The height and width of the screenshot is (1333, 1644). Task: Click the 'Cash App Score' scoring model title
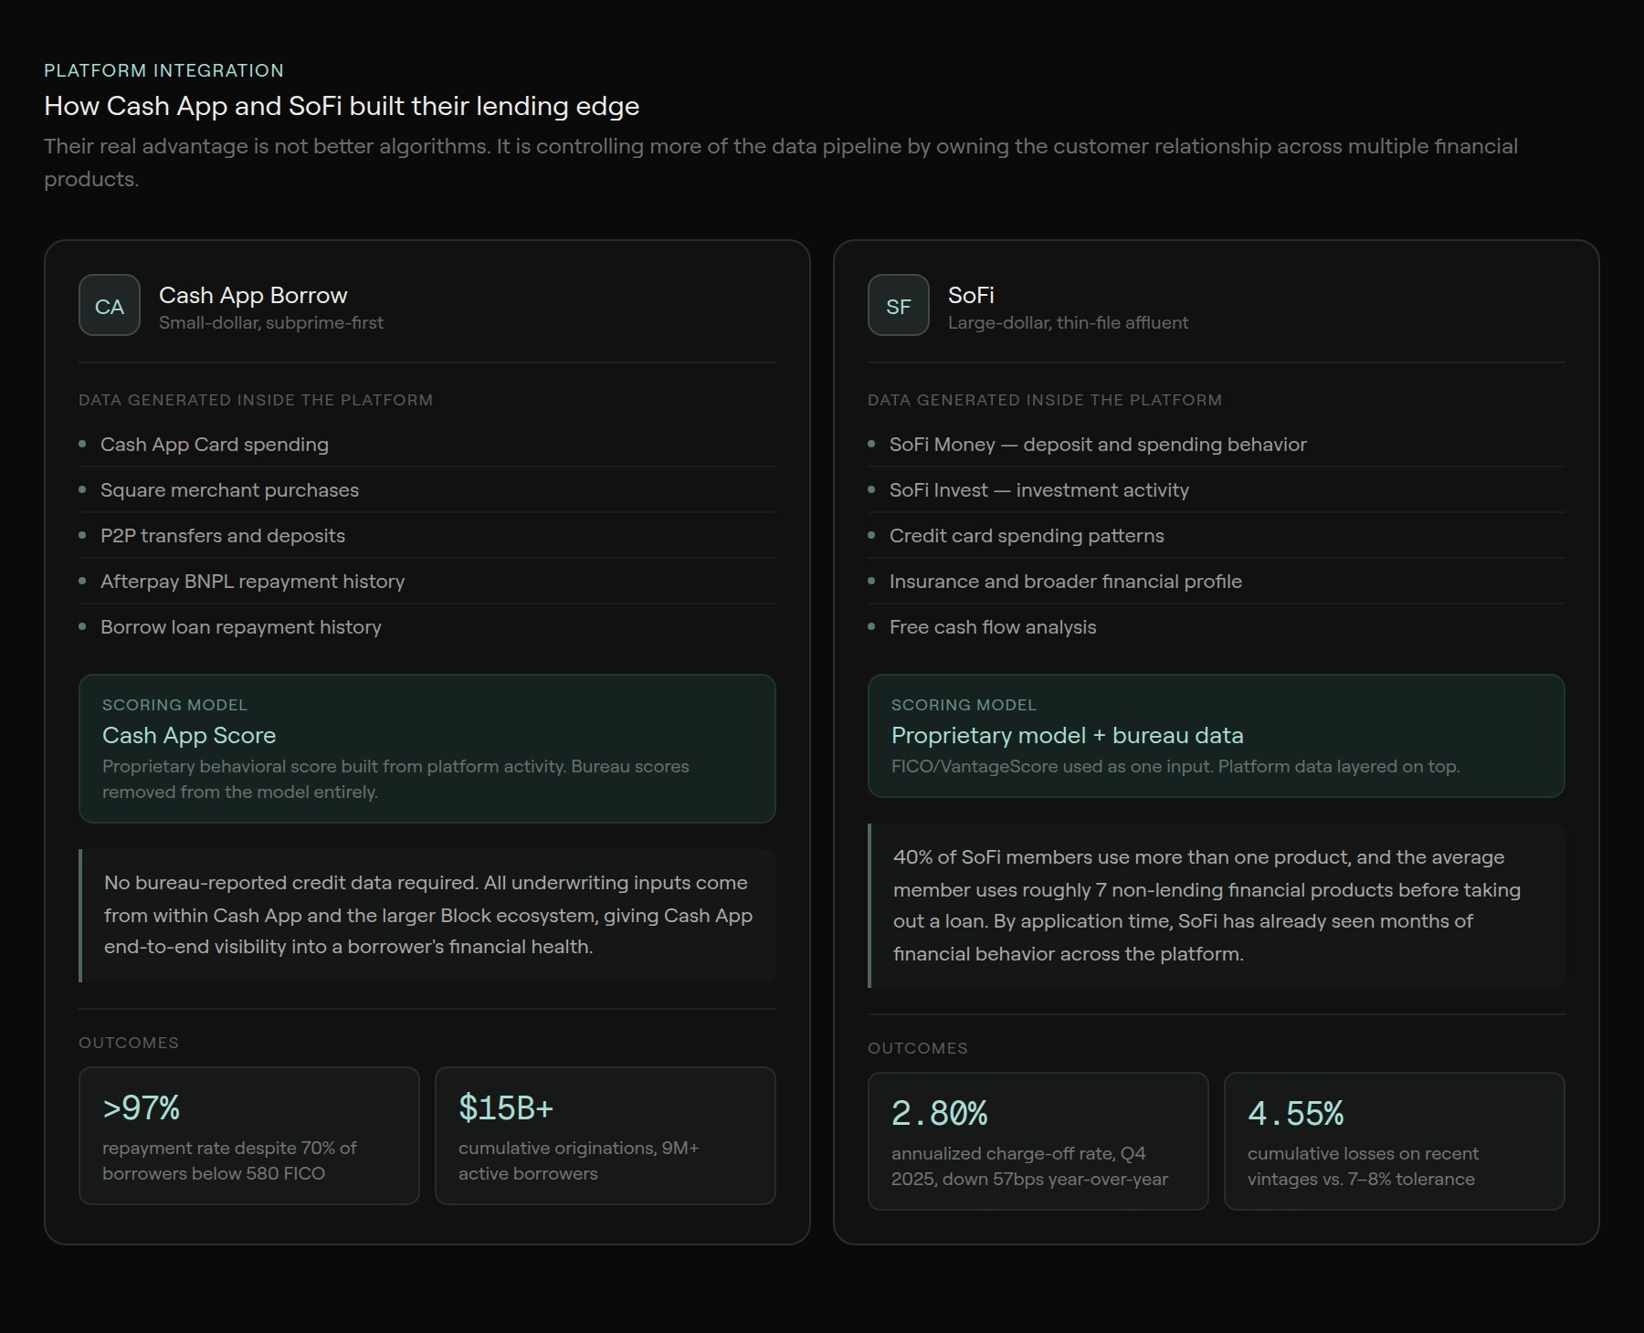[189, 735]
